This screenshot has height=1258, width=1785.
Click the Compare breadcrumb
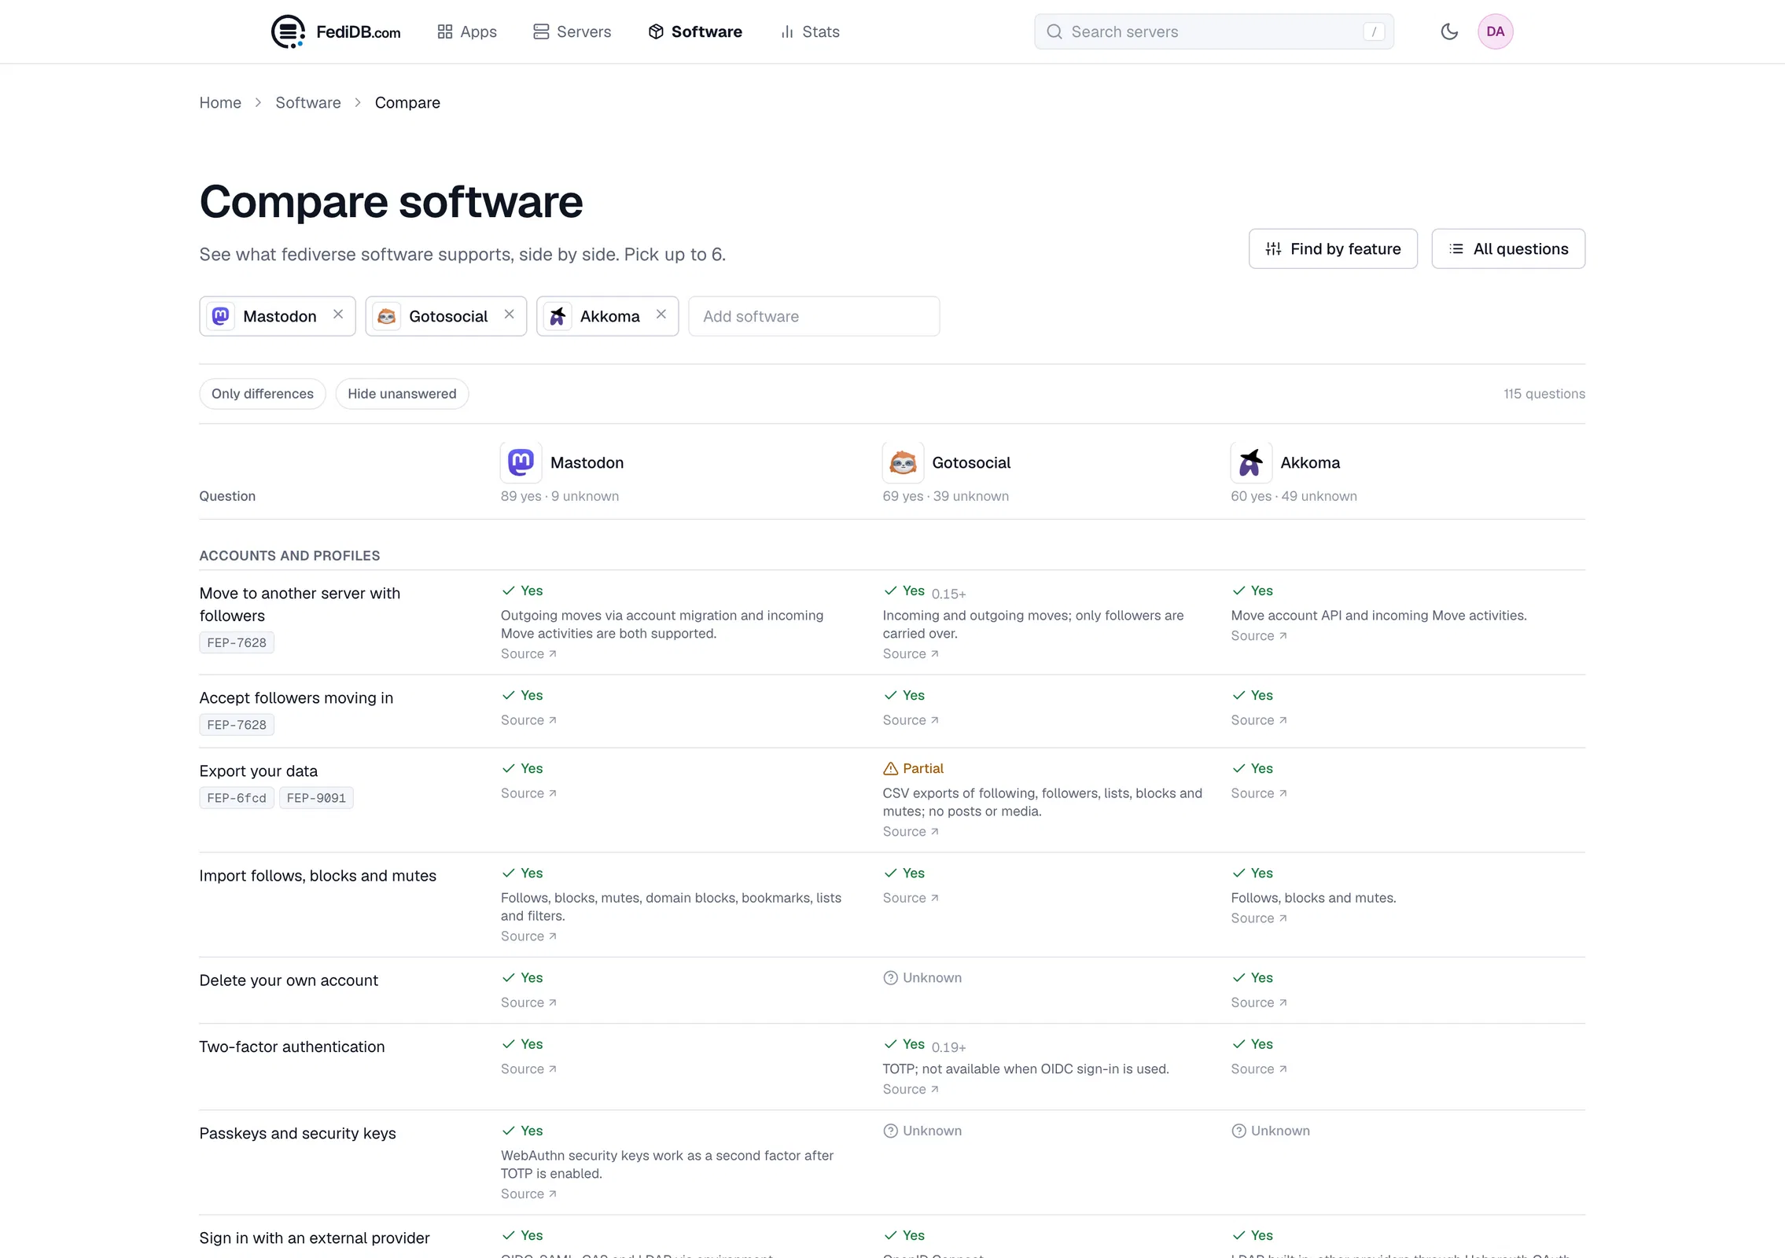(407, 103)
